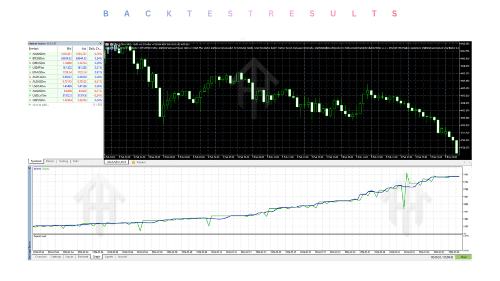The image size is (500, 281).
Task: Open the Journal tab in Strategy Tester
Action: tap(123, 257)
